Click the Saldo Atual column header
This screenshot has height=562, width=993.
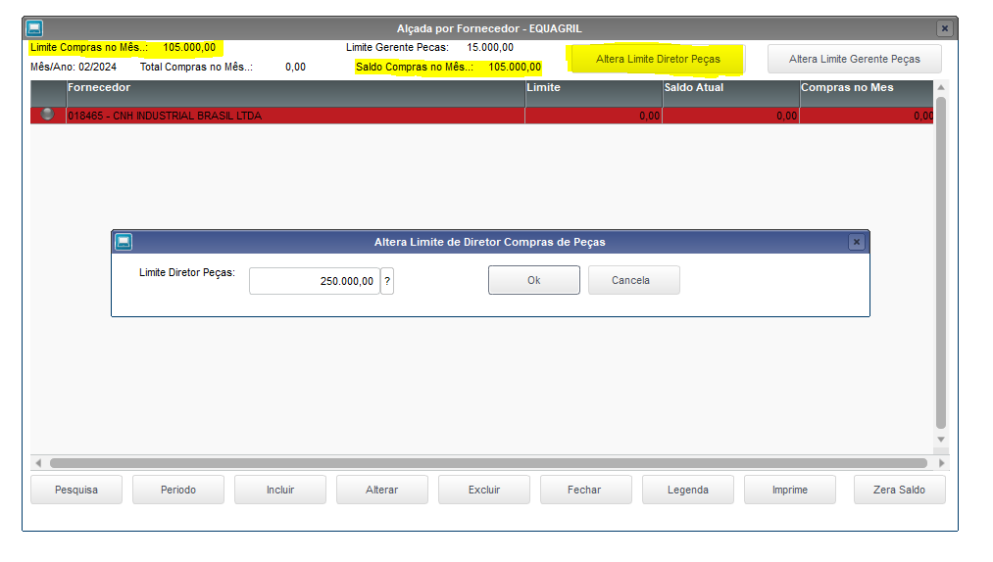(x=731, y=93)
